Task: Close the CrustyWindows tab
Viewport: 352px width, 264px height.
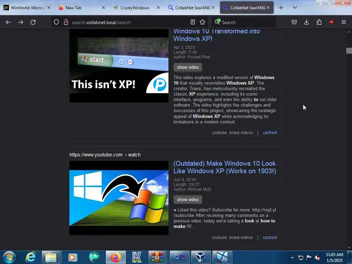Action: coord(158,8)
